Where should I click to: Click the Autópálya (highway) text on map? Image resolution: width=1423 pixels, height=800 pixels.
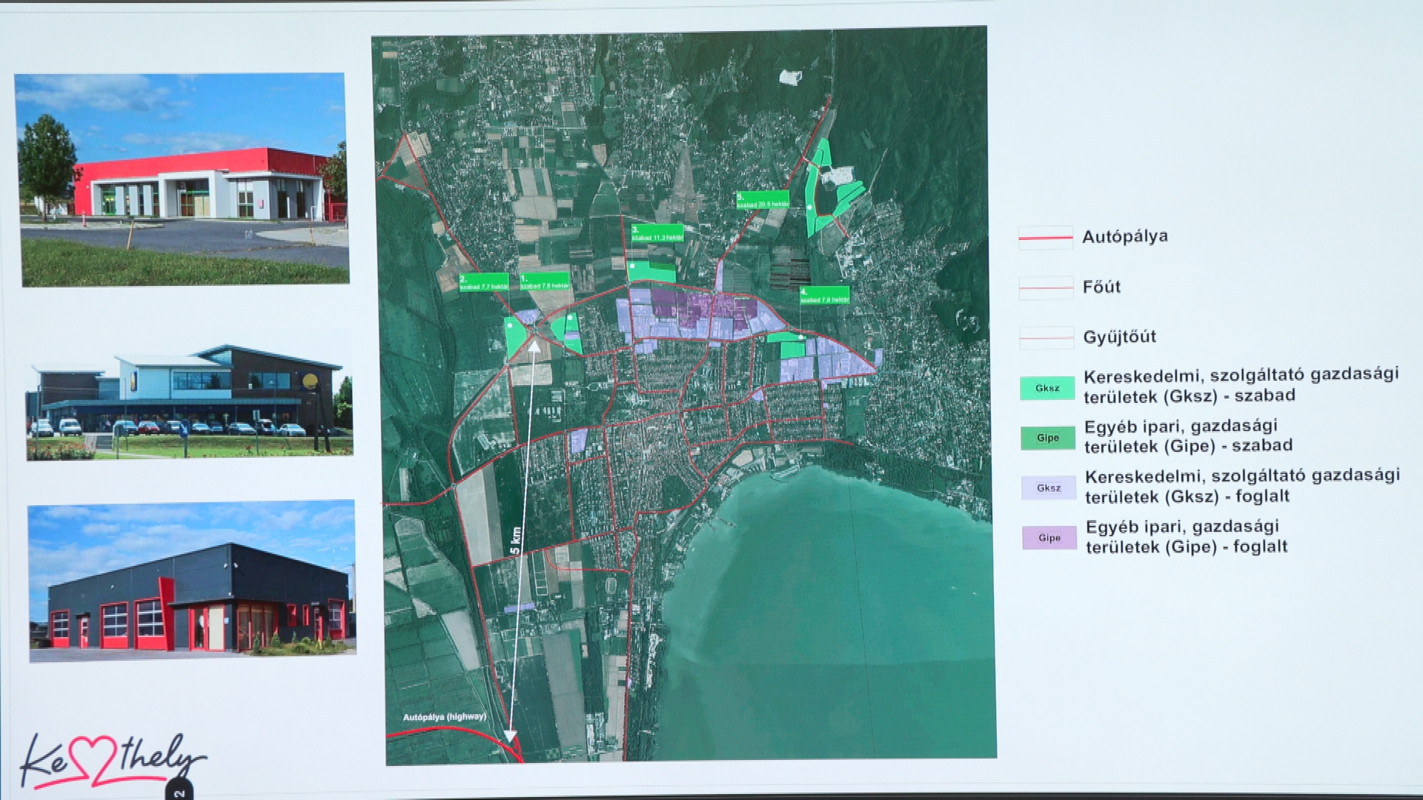pos(445,716)
